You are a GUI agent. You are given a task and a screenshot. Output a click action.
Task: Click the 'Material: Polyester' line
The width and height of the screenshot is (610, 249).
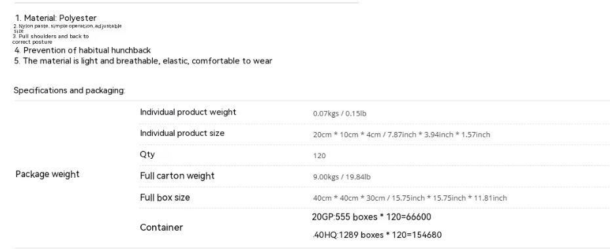pos(56,18)
